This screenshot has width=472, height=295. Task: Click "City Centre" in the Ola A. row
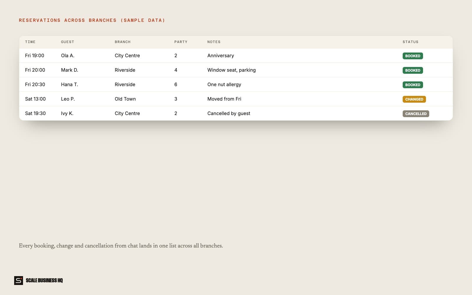click(127, 55)
